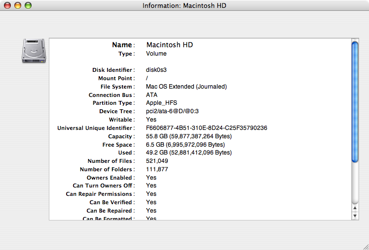This screenshot has width=369, height=250.
Task: Click the Owners Enabled value 'Yes'
Action: 151,178
